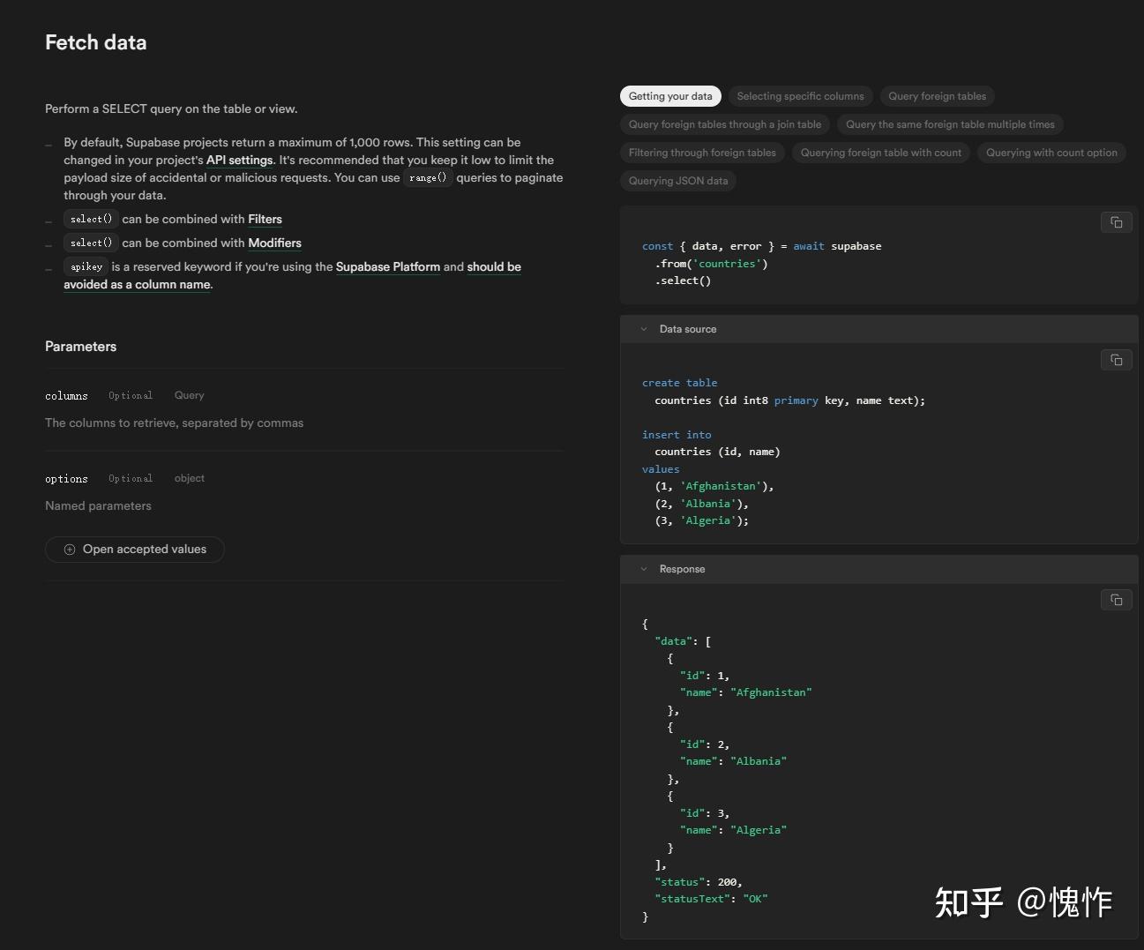Open Filtering through foreign tables example

pyautogui.click(x=702, y=153)
